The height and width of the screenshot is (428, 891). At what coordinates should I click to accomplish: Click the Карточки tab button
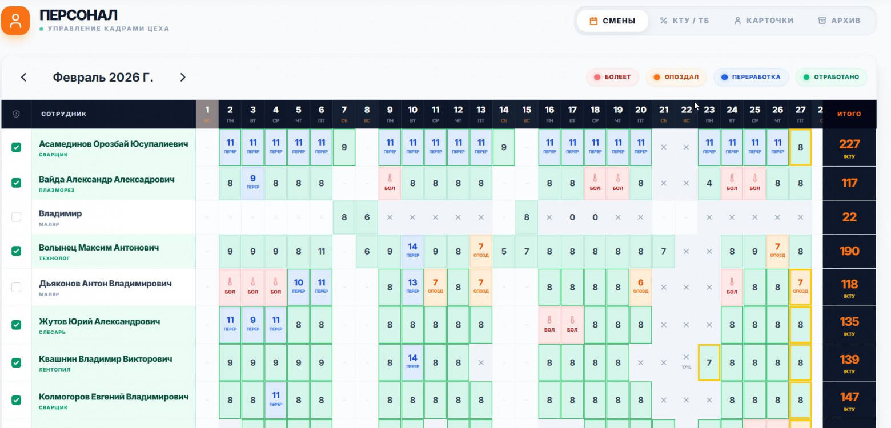tap(763, 21)
